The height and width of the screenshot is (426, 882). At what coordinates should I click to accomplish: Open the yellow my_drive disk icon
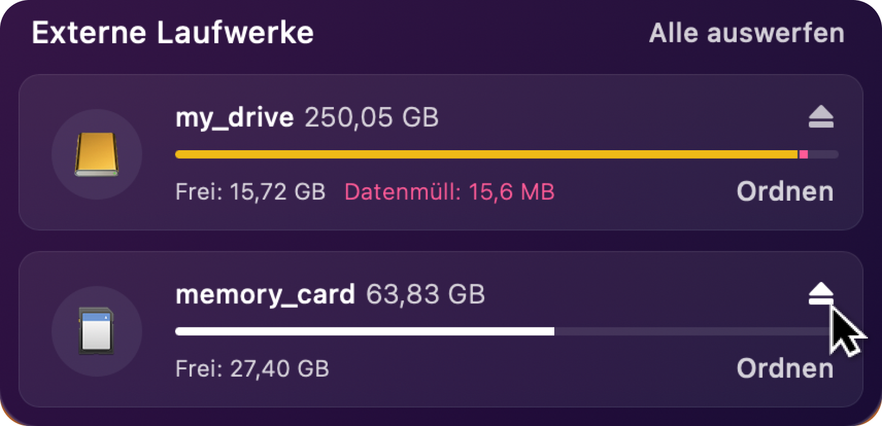coord(97,154)
